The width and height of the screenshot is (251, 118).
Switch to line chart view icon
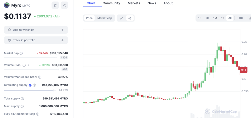click(x=121, y=18)
